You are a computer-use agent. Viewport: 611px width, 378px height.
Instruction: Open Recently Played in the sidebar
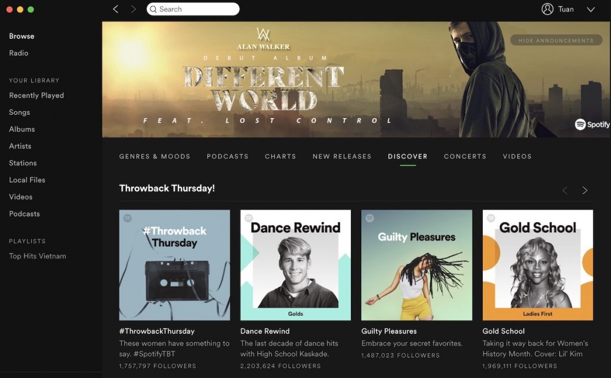[36, 95]
